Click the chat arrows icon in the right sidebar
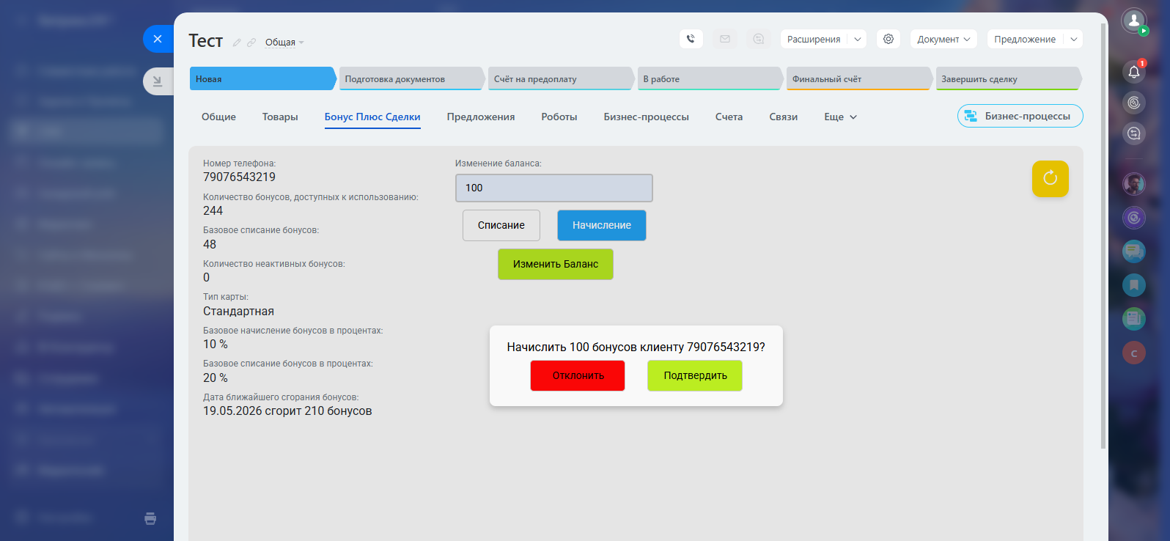Image resolution: width=1170 pixels, height=541 pixels. pyautogui.click(x=1134, y=133)
